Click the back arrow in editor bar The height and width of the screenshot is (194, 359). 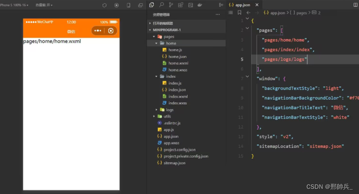(x=248, y=13)
